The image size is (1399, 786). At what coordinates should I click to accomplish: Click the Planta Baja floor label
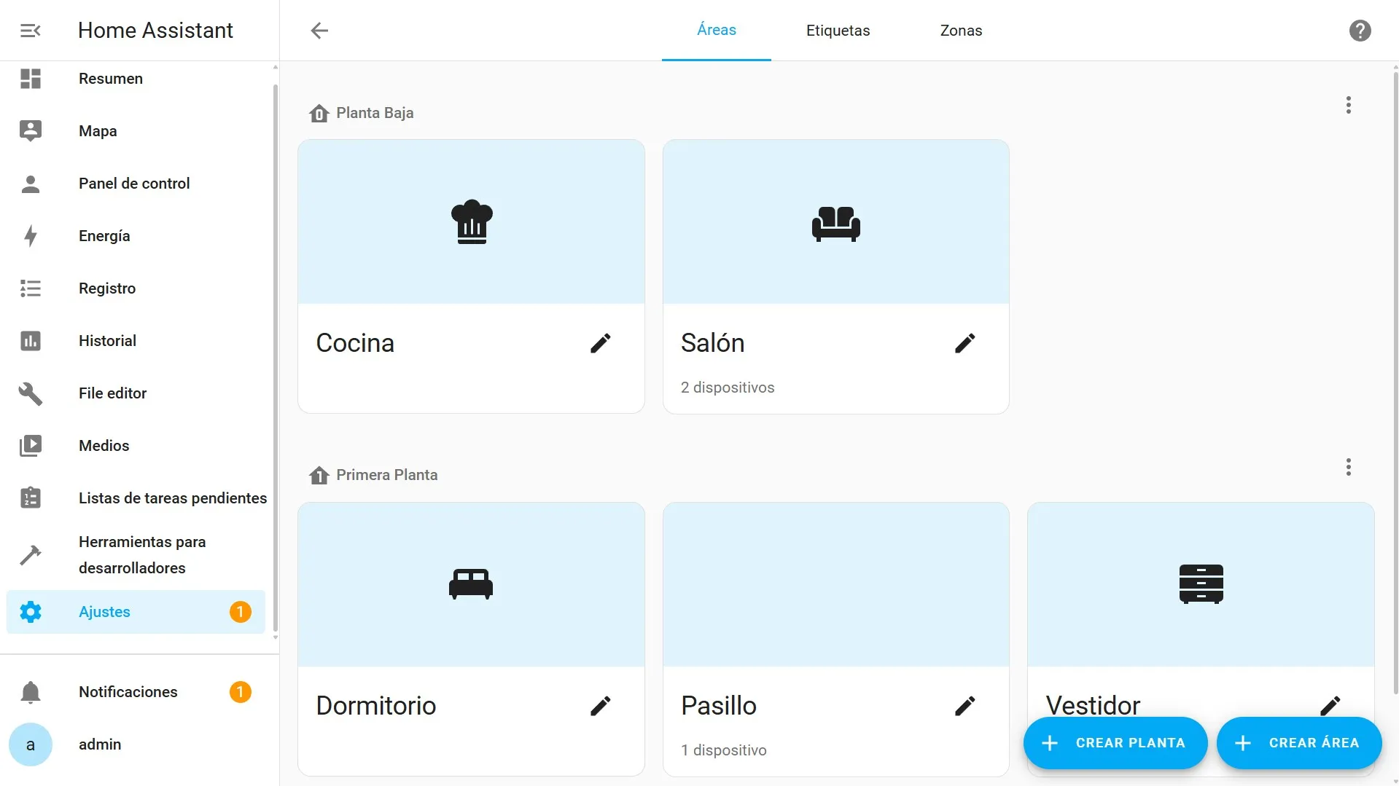pyautogui.click(x=375, y=113)
